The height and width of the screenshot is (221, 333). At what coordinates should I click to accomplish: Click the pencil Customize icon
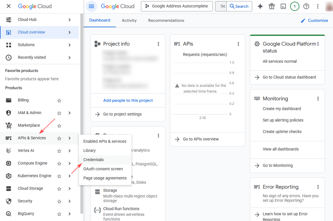303,20
